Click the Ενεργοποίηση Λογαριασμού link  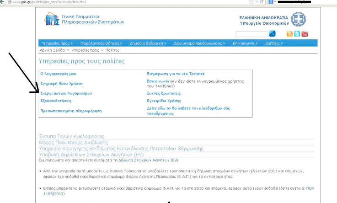[x=66, y=93]
